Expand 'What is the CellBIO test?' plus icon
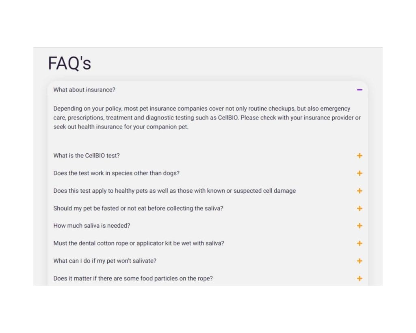This screenshot has height=333, width=416. 360,156
